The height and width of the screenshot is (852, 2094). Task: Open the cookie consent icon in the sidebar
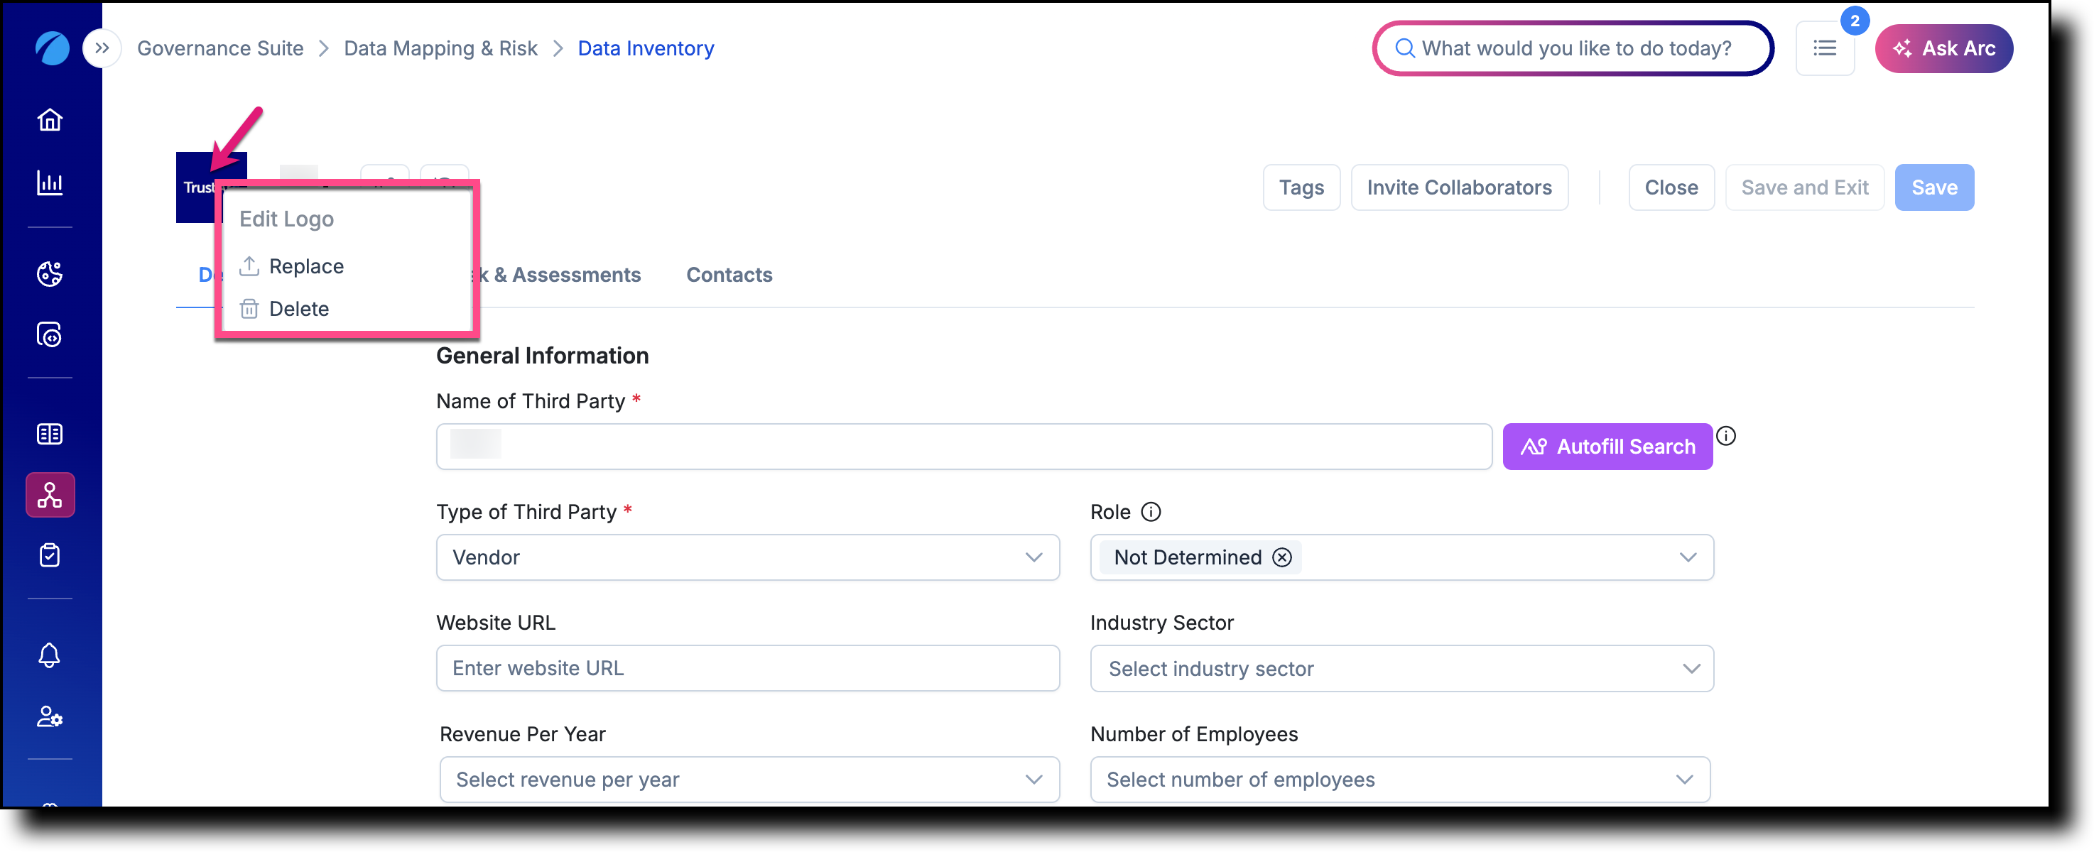point(50,274)
